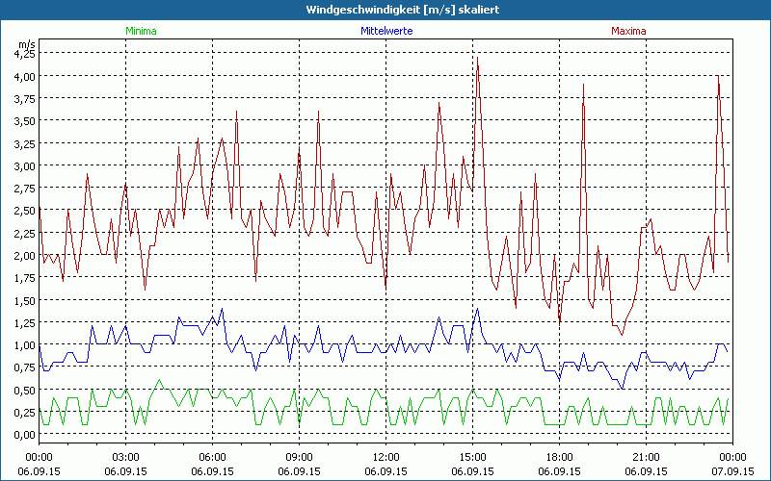This screenshot has height=481, width=771.
Task: Click the Windgeschwindigkeit chart title
Action: tap(385, 9)
